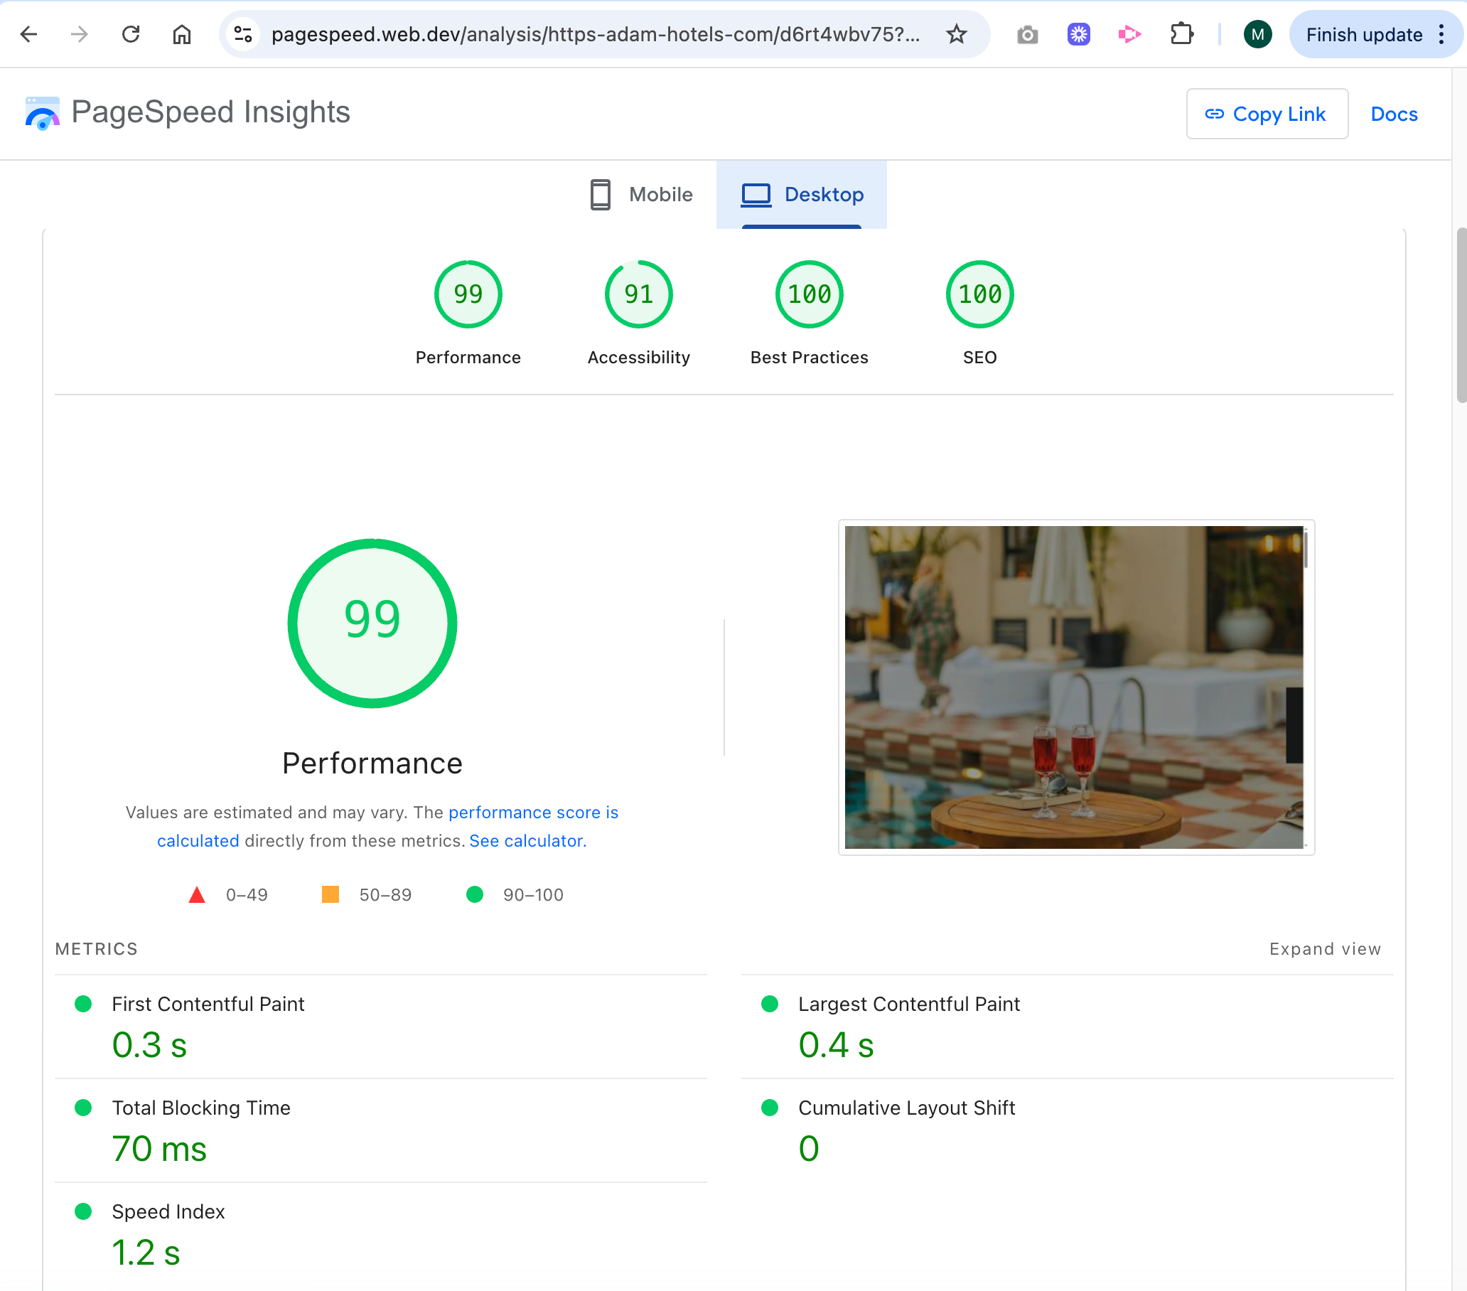Open the See calculator link
1467x1291 pixels.
point(527,841)
